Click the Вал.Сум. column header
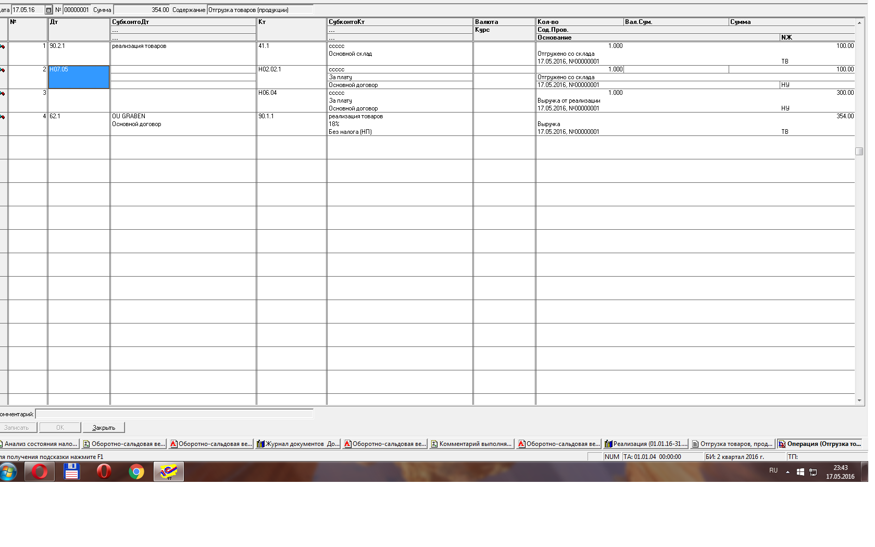This screenshot has height=547, width=875. [x=676, y=22]
